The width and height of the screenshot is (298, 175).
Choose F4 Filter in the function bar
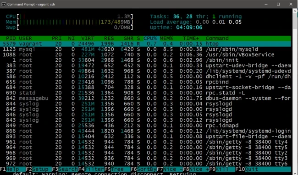point(91,169)
